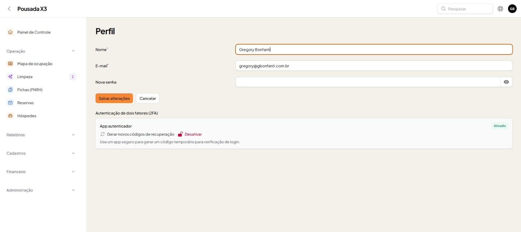Screen dimensions: 521x232
Task: Open the GB user avatar menu
Action: pos(512,9)
